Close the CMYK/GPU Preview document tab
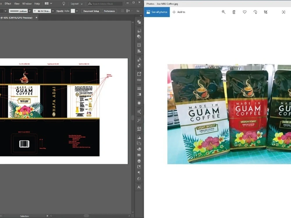Viewport: 291px width, 218px height. 36,18
